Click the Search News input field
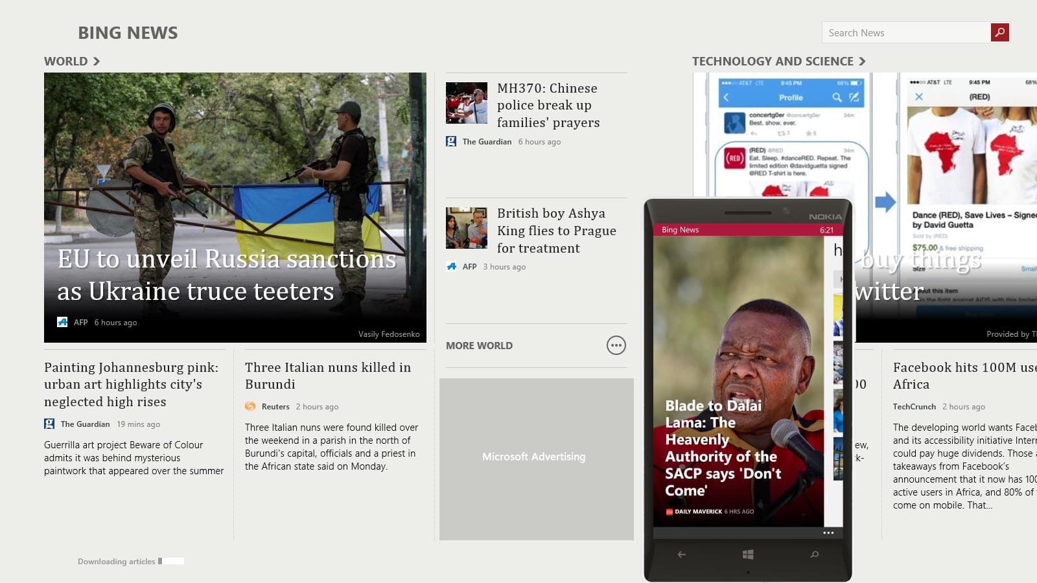Viewport: 1037px width, 583px height. (906, 32)
